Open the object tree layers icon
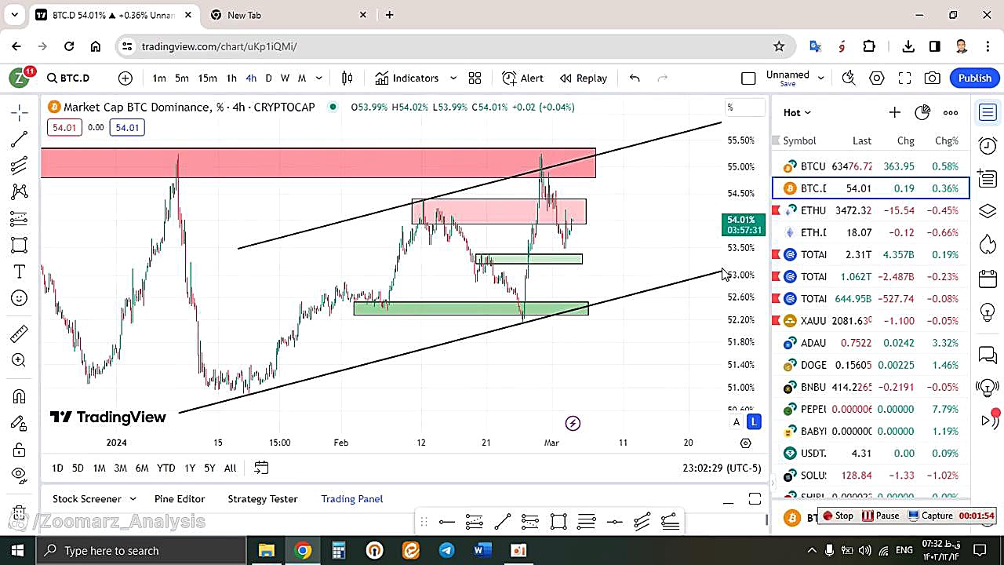This screenshot has height=565, width=1004. click(x=988, y=212)
